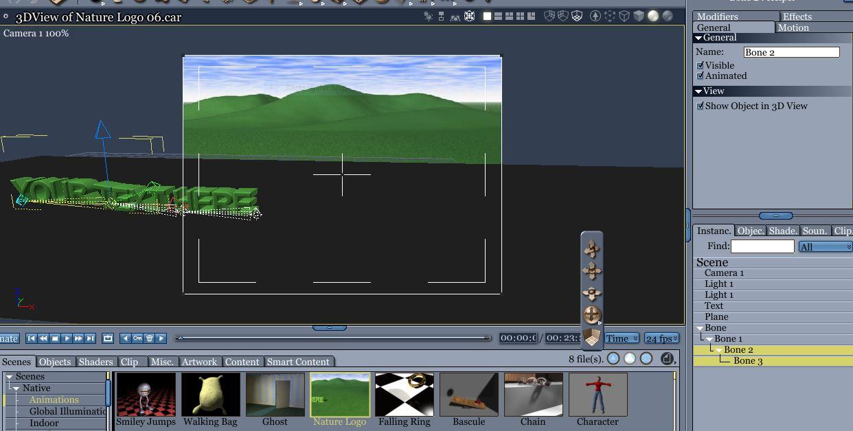Collapse the Native tree node
This screenshot has width=853, height=431.
(17, 388)
